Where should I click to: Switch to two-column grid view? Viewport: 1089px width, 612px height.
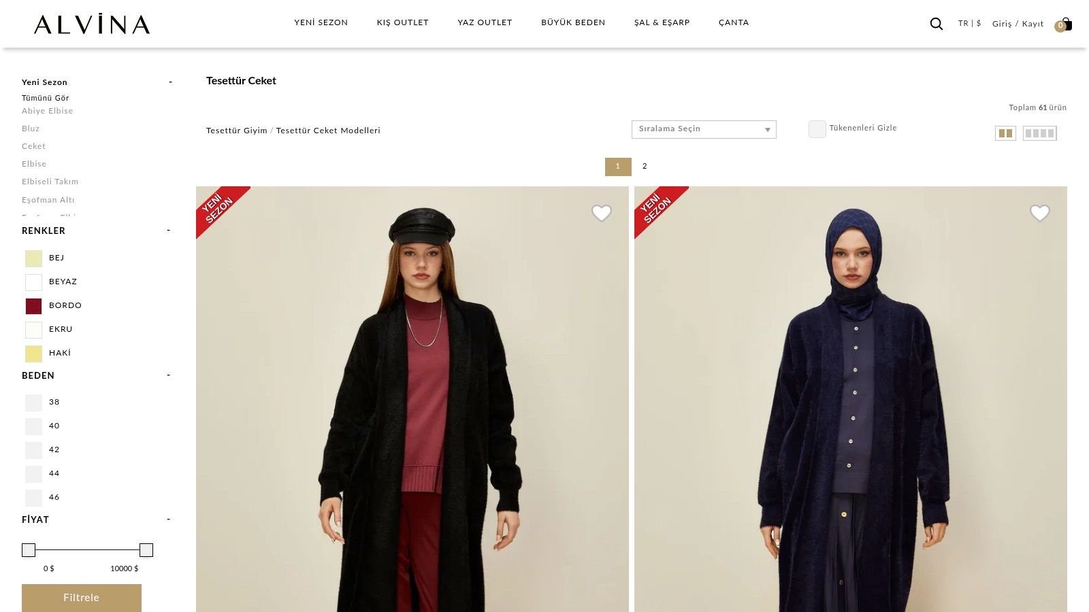(1005, 133)
